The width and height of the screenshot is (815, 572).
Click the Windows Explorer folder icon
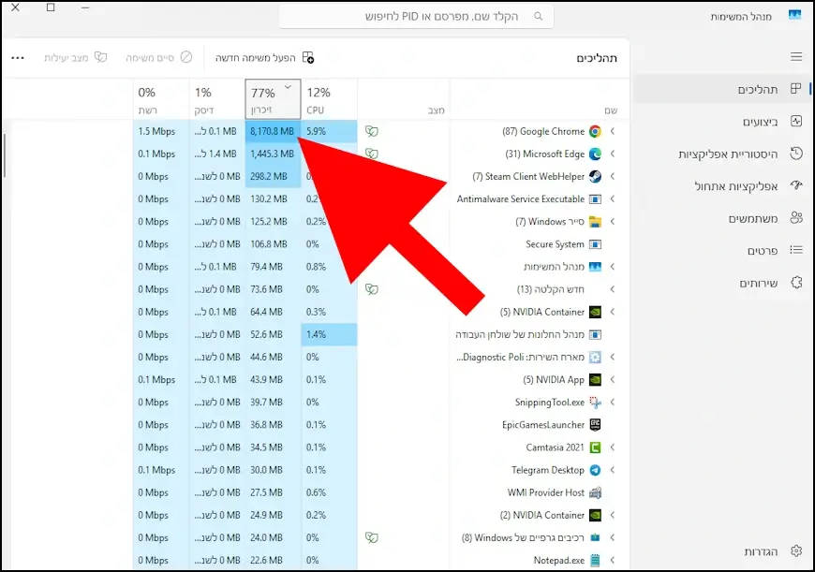(x=595, y=222)
